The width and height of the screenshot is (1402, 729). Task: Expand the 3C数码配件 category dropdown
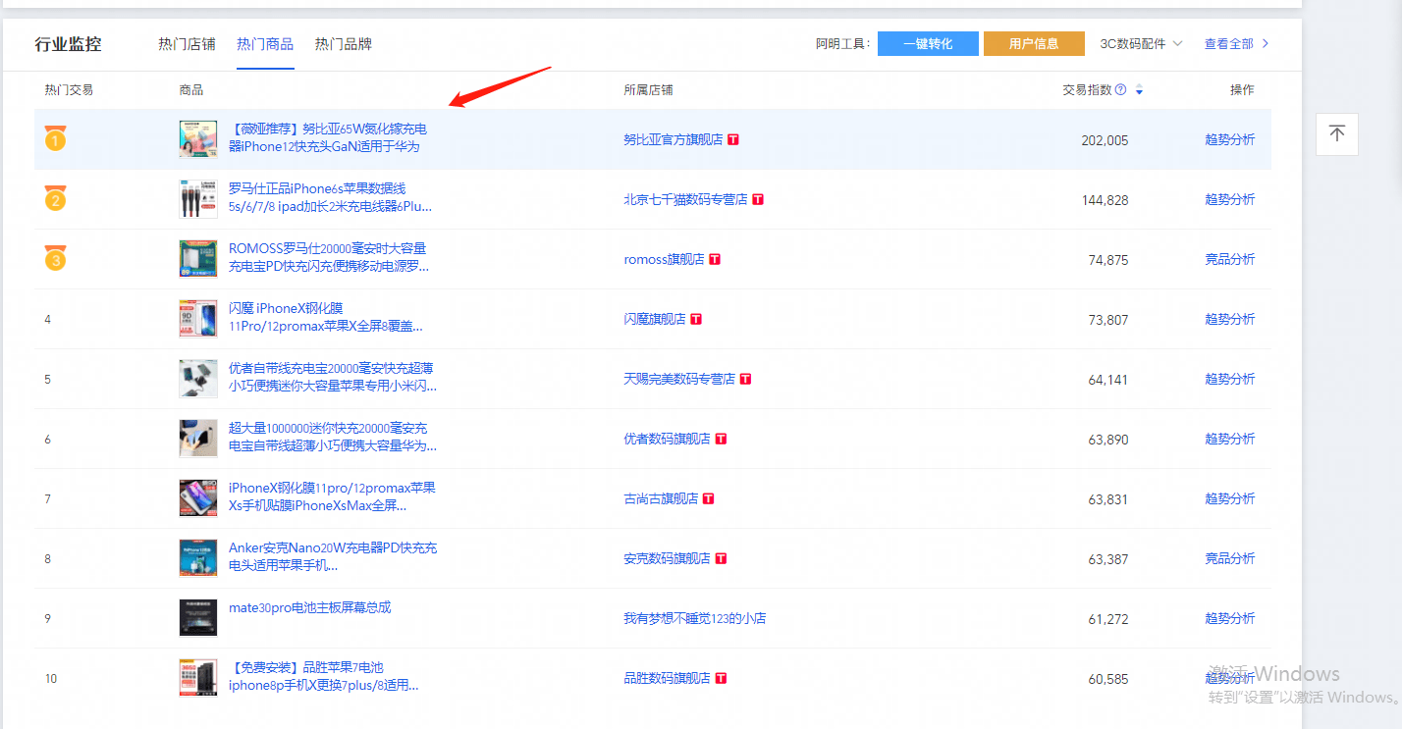tap(1141, 43)
